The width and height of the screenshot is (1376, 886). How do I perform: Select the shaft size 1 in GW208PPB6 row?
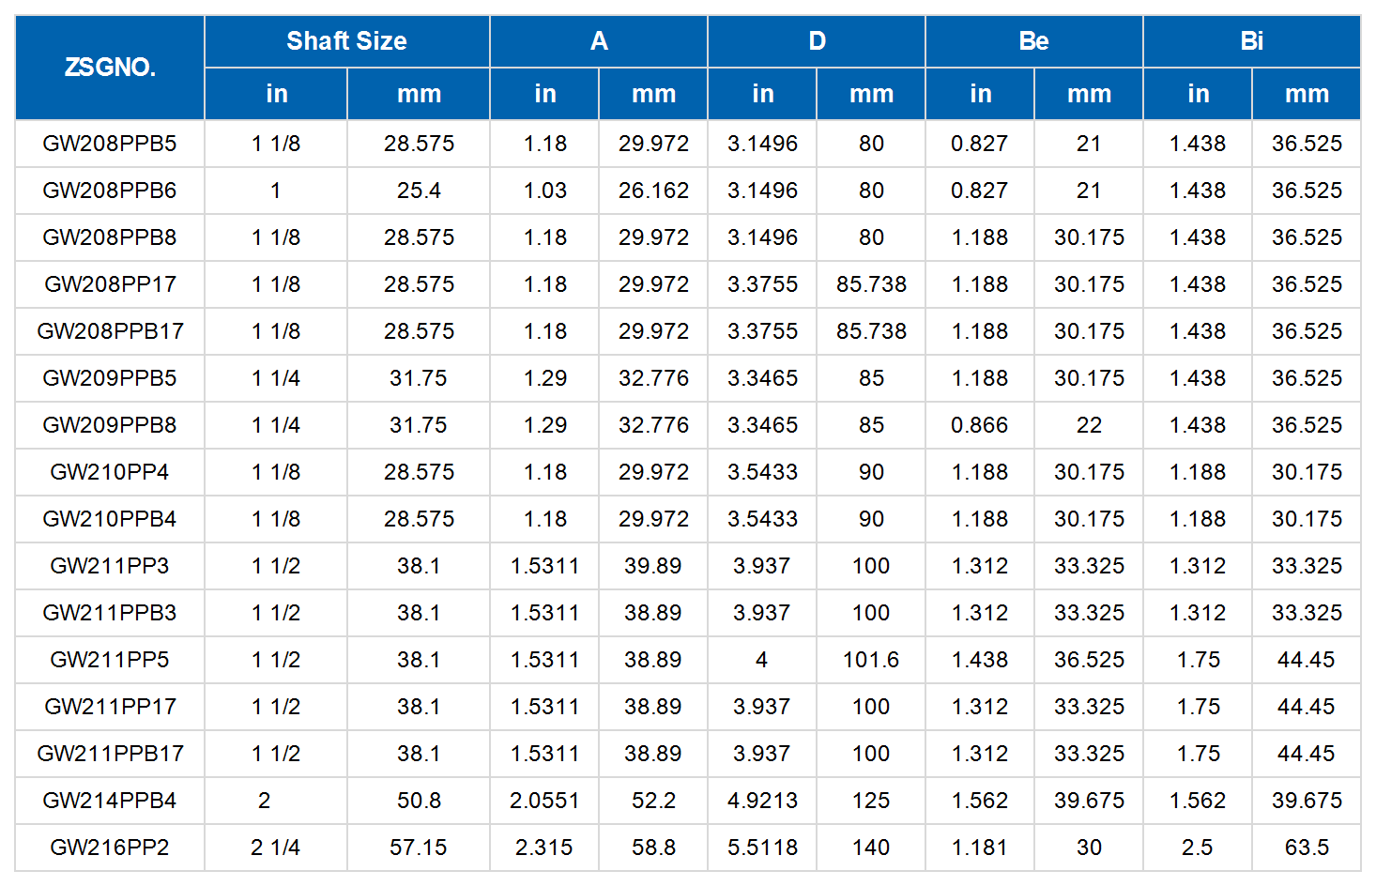(276, 191)
